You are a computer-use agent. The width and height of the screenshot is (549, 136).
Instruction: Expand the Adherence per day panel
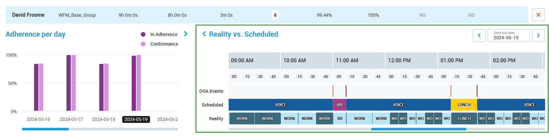[x=186, y=34]
